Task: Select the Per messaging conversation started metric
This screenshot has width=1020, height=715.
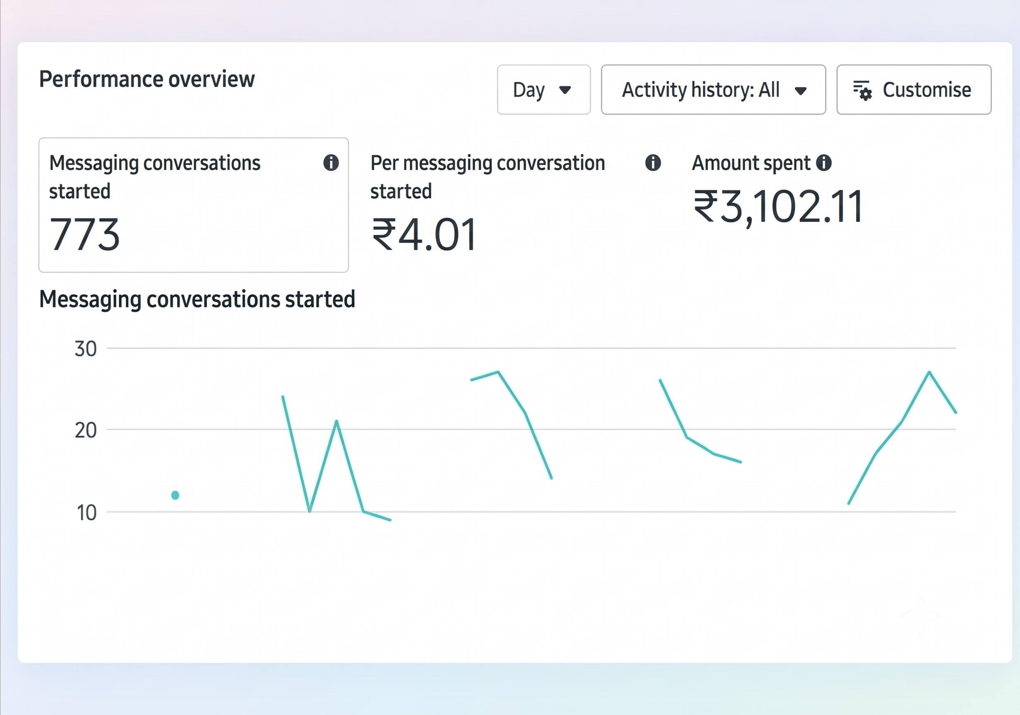Action: (515, 205)
